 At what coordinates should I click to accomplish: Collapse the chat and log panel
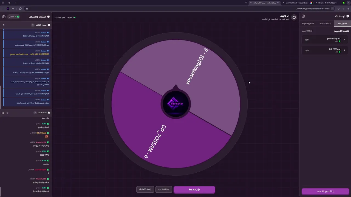tap(4, 17)
